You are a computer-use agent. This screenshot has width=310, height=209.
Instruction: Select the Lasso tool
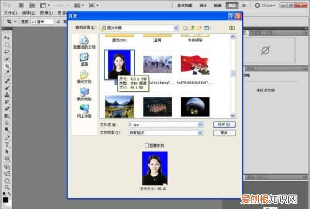[x=7, y=52]
